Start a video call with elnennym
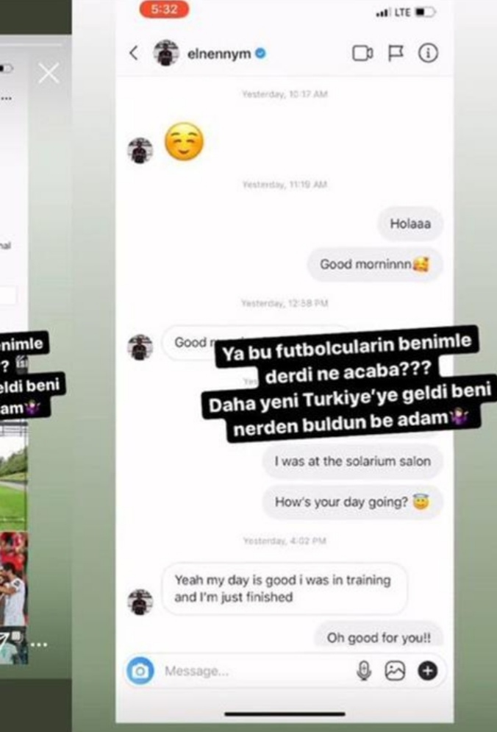Screen dimensions: 497x732 point(362,53)
